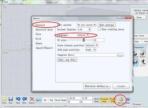Select the Fillet tool icon
Screen dimensions: 148x108
pos(143,53)
